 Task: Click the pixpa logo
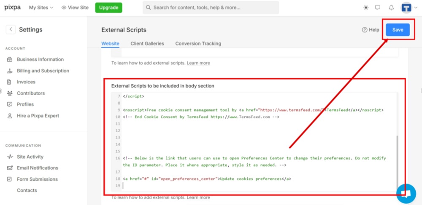pos(13,8)
